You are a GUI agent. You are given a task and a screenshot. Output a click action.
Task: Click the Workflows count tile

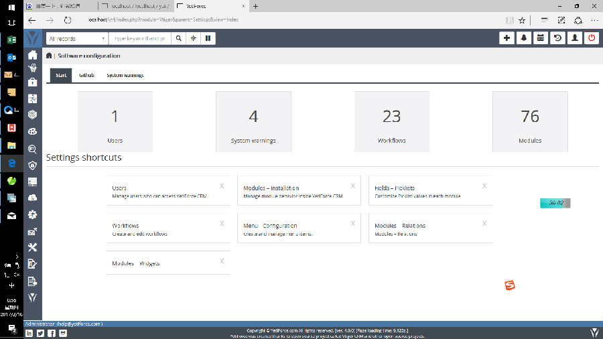click(x=392, y=121)
